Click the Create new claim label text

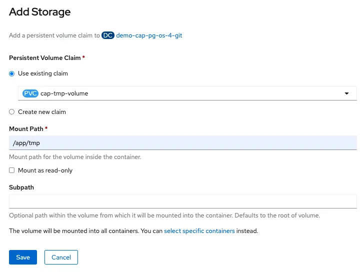click(x=42, y=112)
